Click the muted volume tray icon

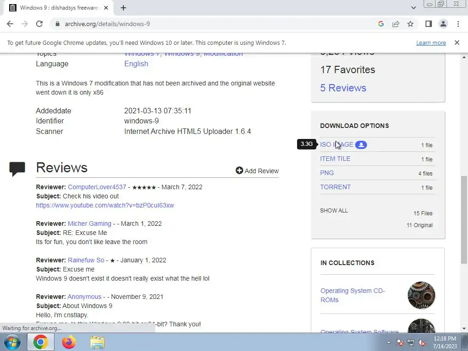coord(422,342)
